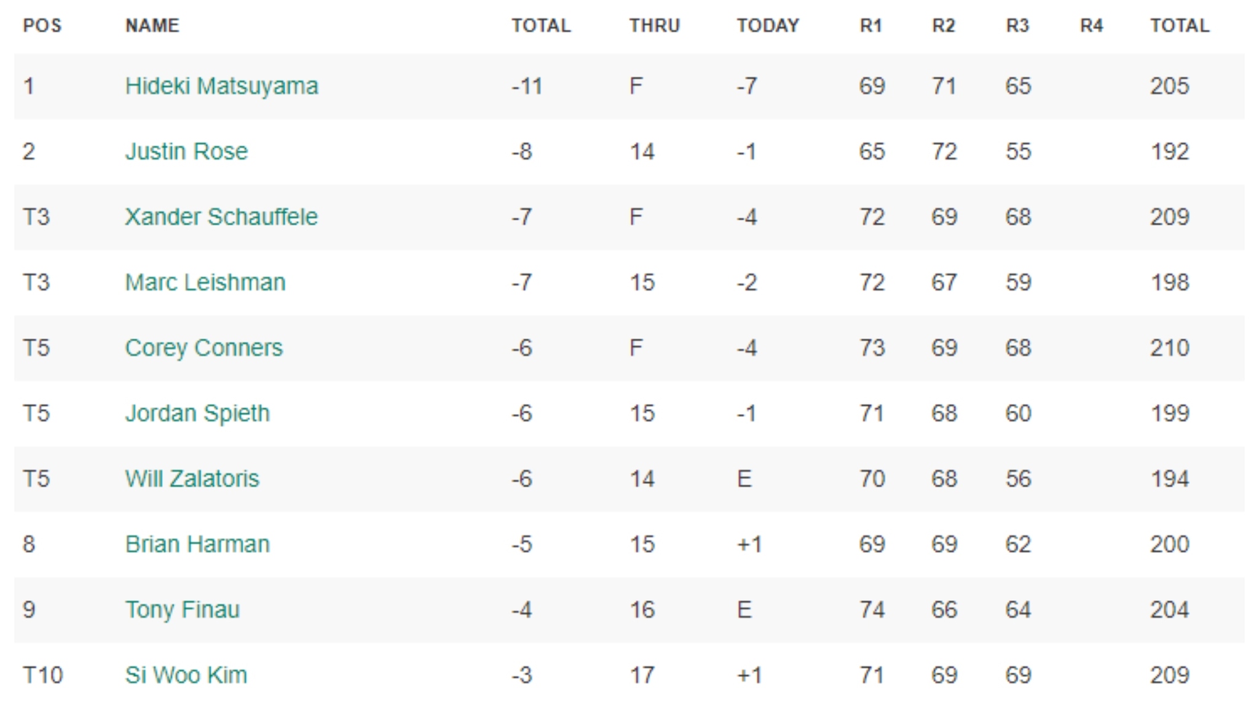The width and height of the screenshot is (1259, 710).
Task: Click the R4 column header
Action: point(1091,26)
